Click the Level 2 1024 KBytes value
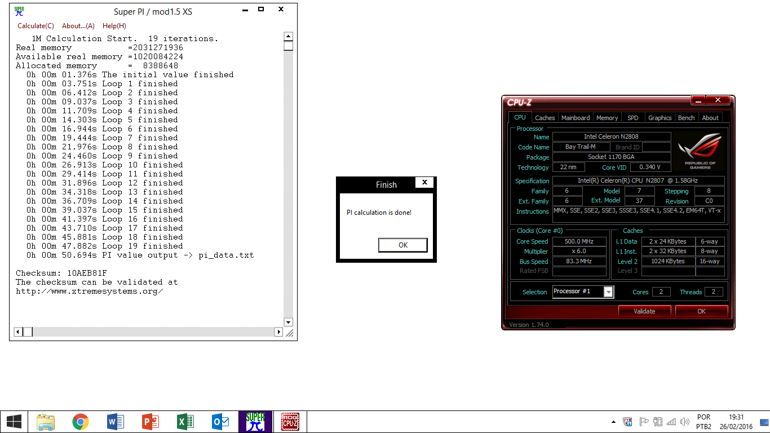The height and width of the screenshot is (433, 770). (667, 262)
